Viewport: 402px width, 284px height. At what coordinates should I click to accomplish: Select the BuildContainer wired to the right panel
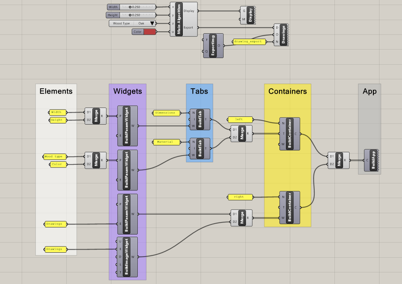(x=290, y=207)
